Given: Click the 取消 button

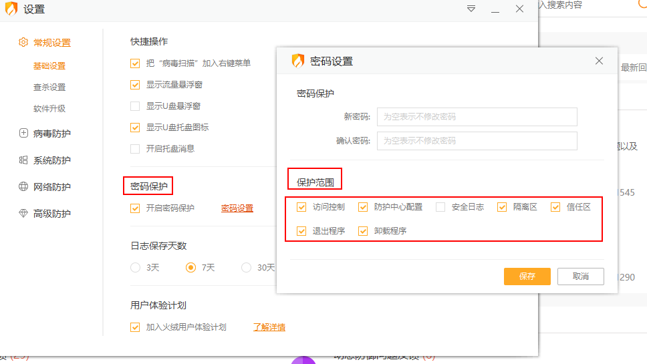Looking at the screenshot, I should click(x=581, y=277).
